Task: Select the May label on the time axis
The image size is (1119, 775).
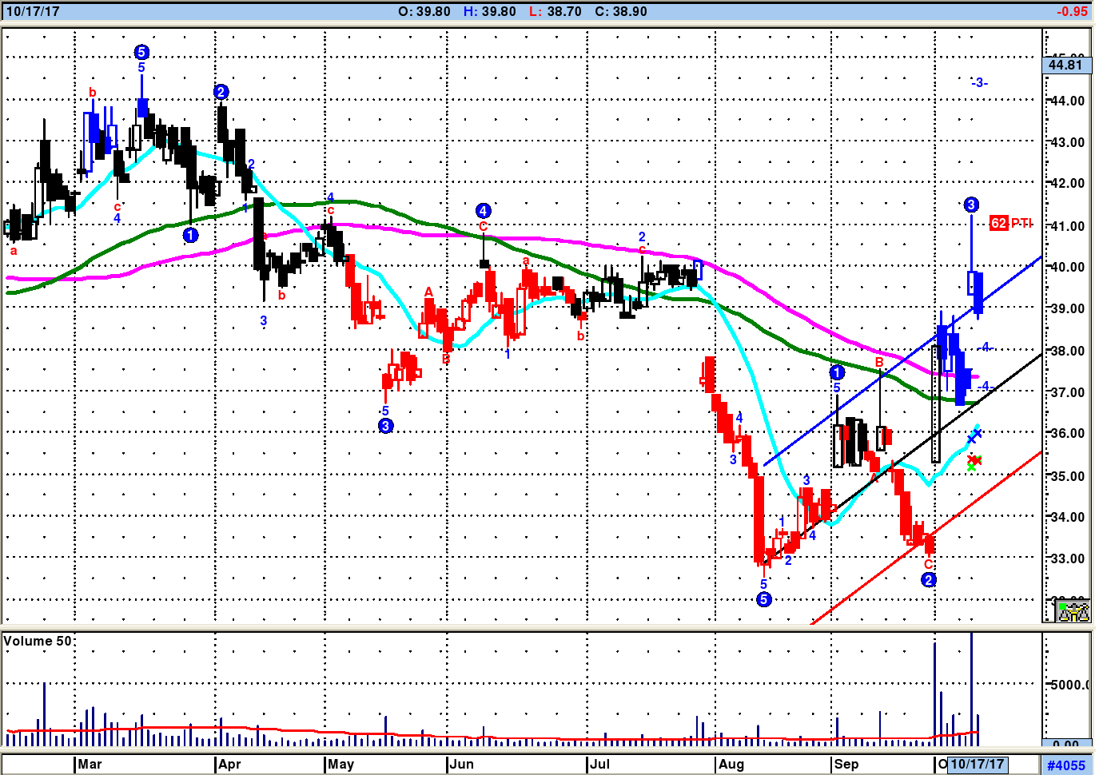Action: click(340, 764)
